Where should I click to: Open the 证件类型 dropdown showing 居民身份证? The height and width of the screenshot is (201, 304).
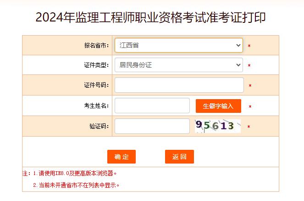pyautogui.click(x=178, y=65)
